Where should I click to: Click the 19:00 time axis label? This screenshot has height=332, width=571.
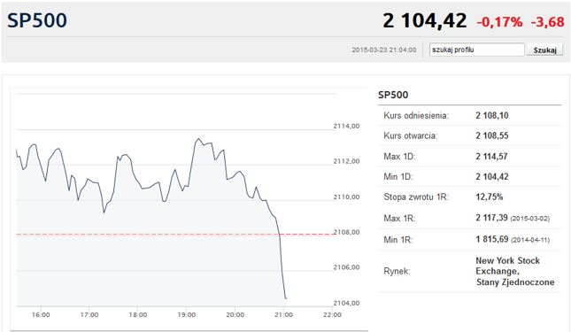click(x=187, y=314)
